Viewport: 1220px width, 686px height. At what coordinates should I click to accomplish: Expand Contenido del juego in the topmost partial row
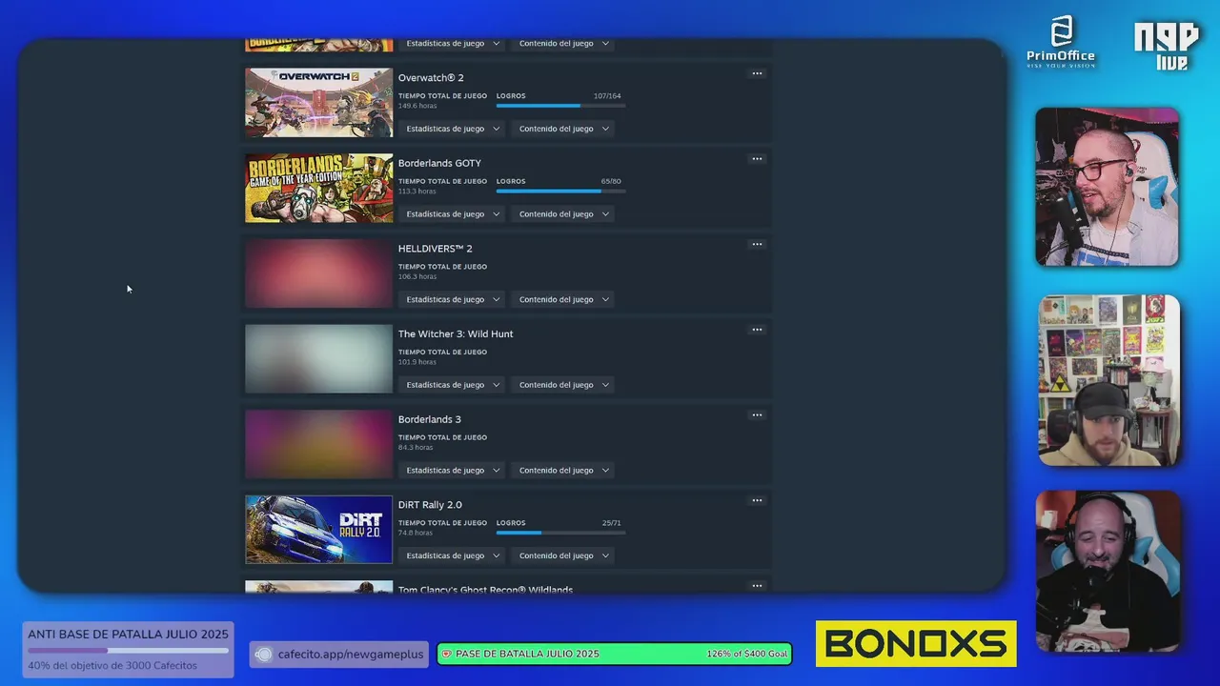pos(563,44)
